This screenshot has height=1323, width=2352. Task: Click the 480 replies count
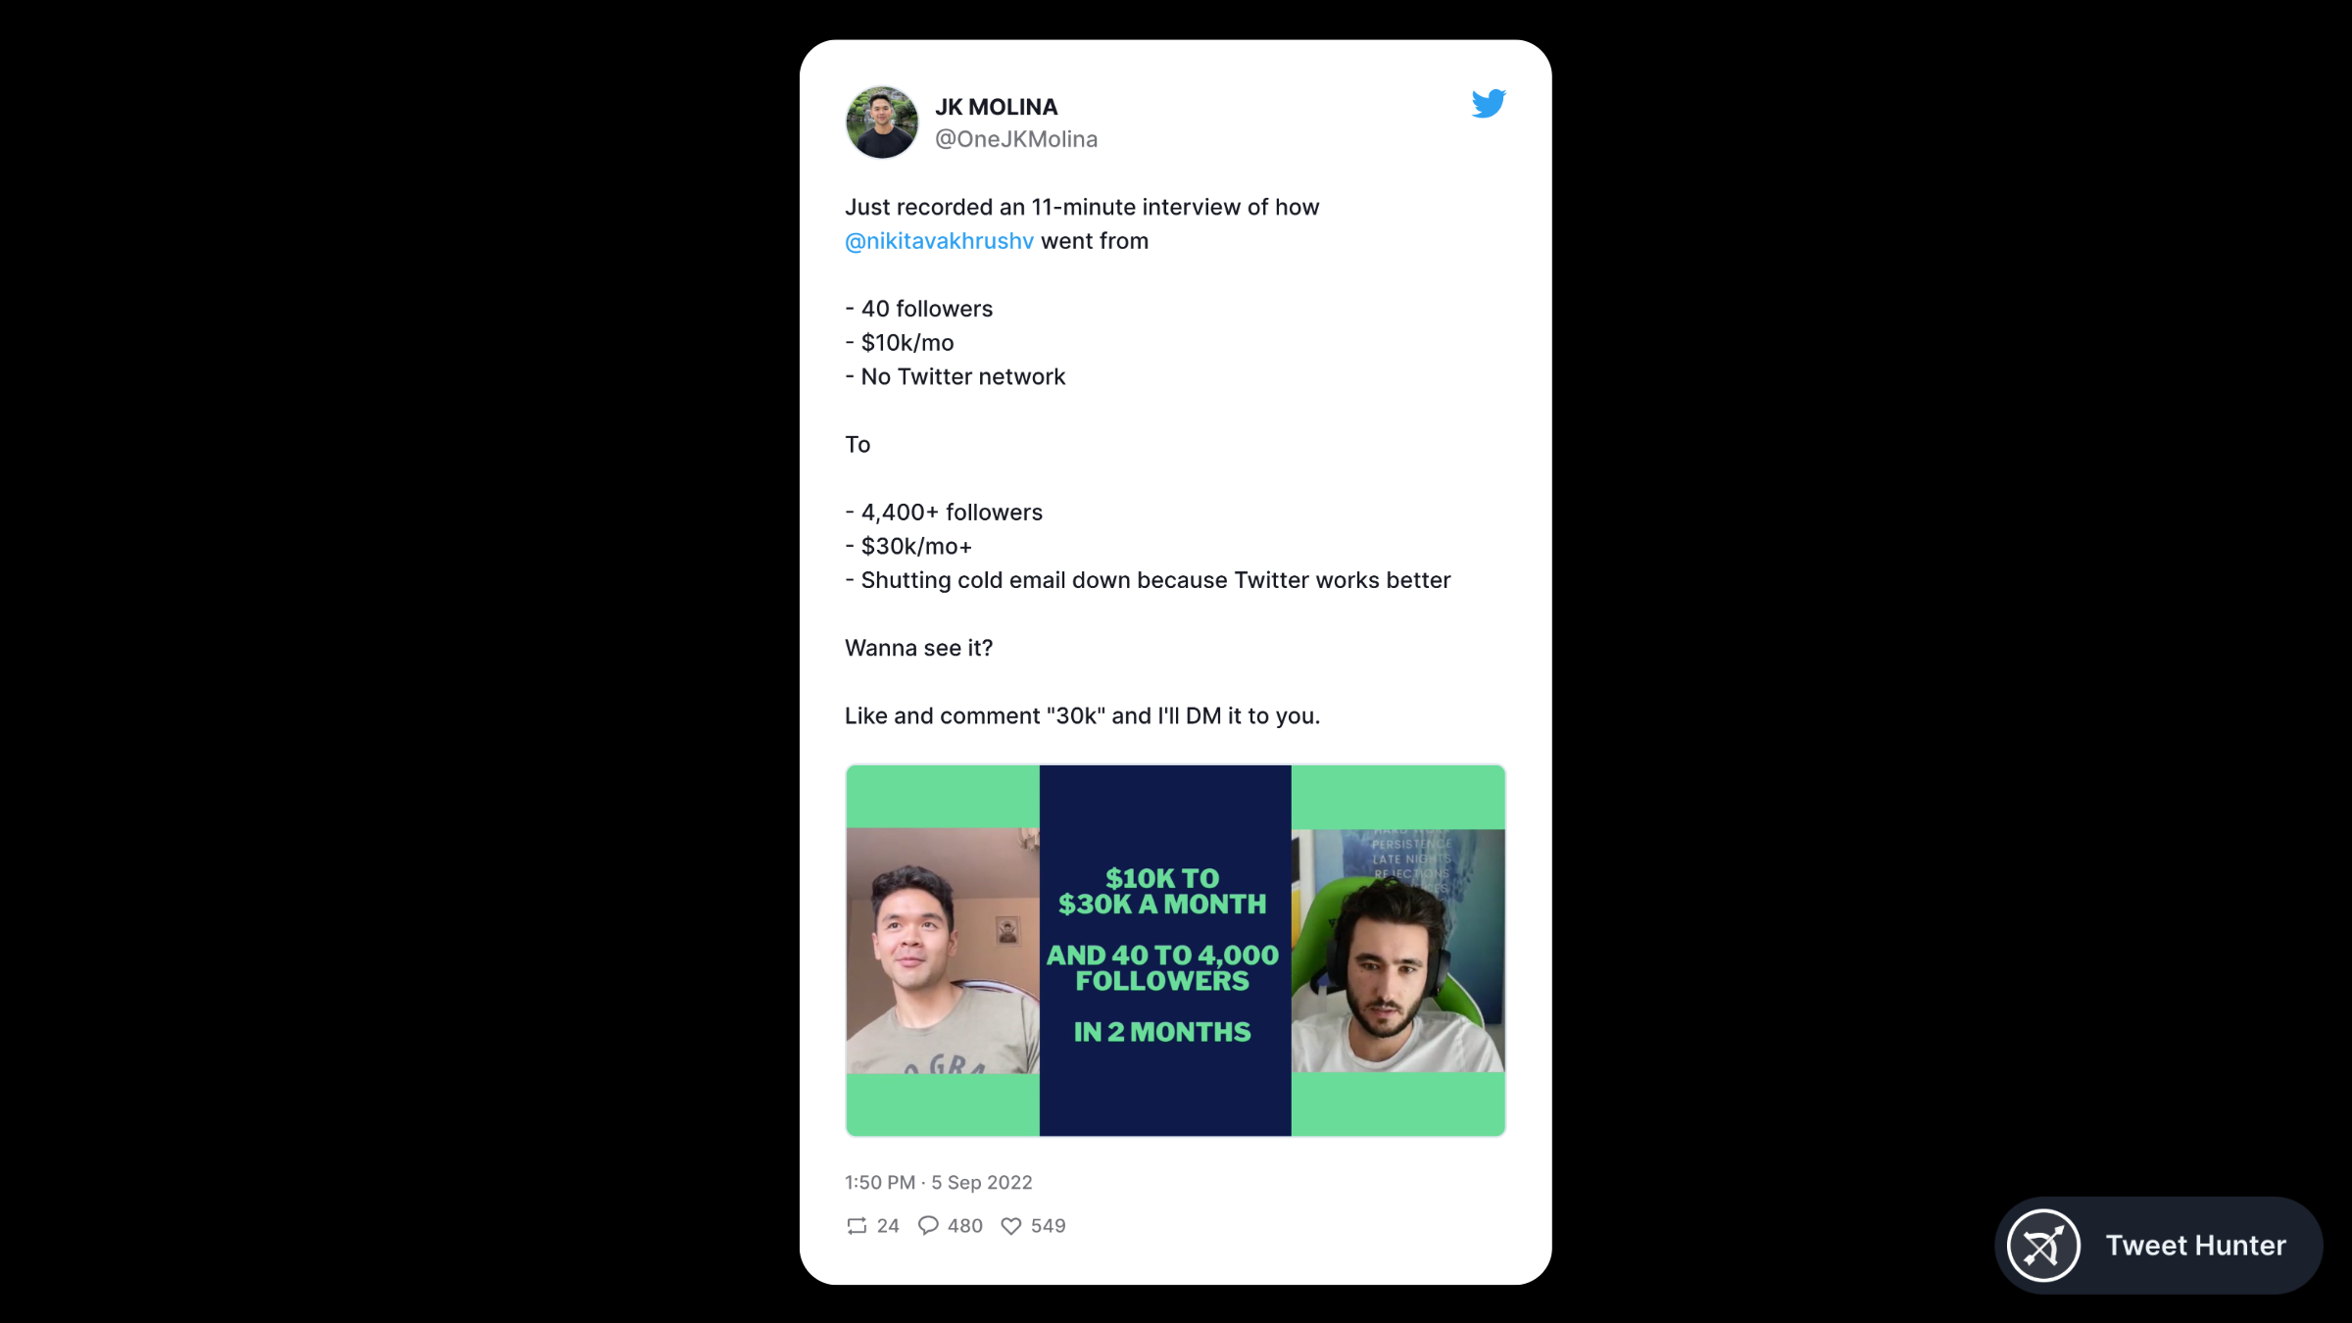965,1226
